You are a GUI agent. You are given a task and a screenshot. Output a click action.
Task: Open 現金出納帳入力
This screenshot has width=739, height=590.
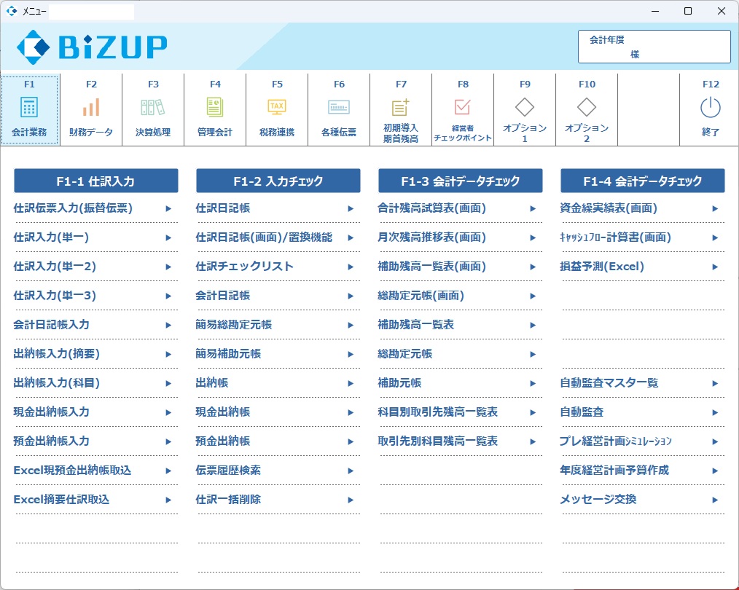(51, 412)
